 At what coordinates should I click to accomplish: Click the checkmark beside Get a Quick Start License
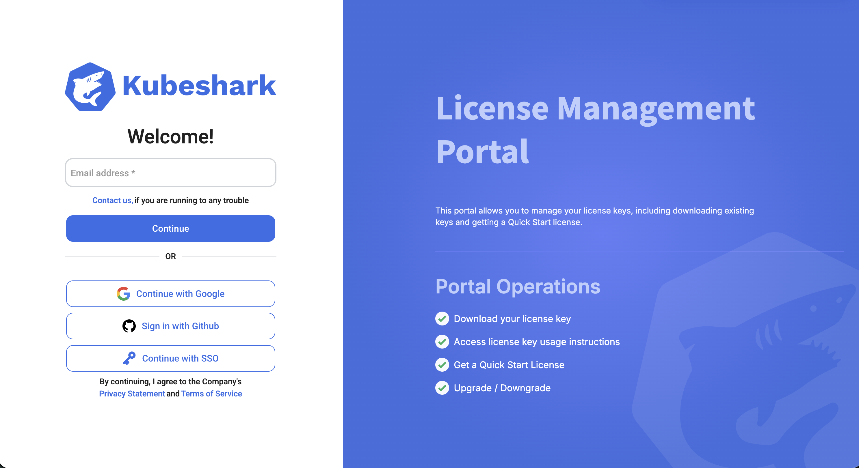[442, 365]
